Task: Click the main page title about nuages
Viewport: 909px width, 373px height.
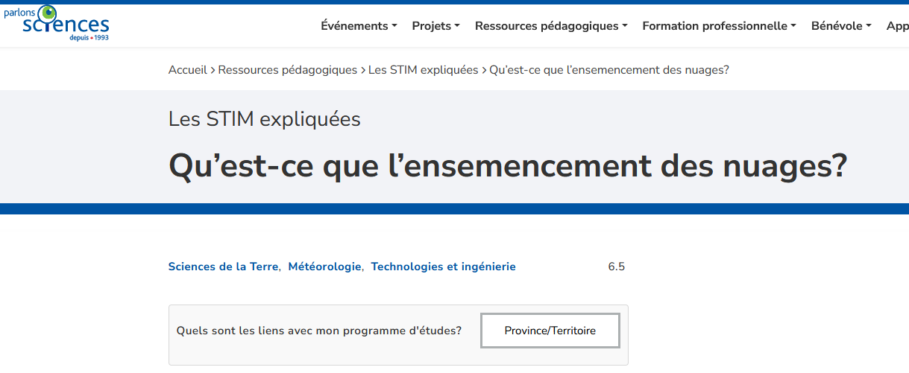Action: click(x=507, y=165)
